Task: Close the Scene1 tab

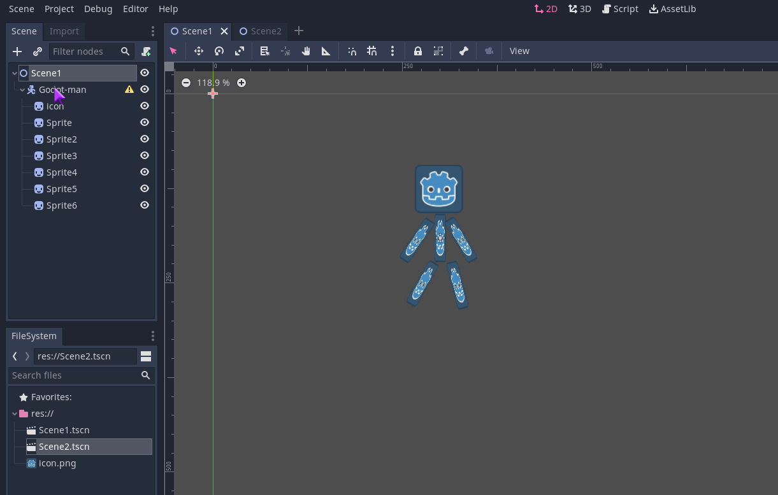Action: (x=224, y=31)
